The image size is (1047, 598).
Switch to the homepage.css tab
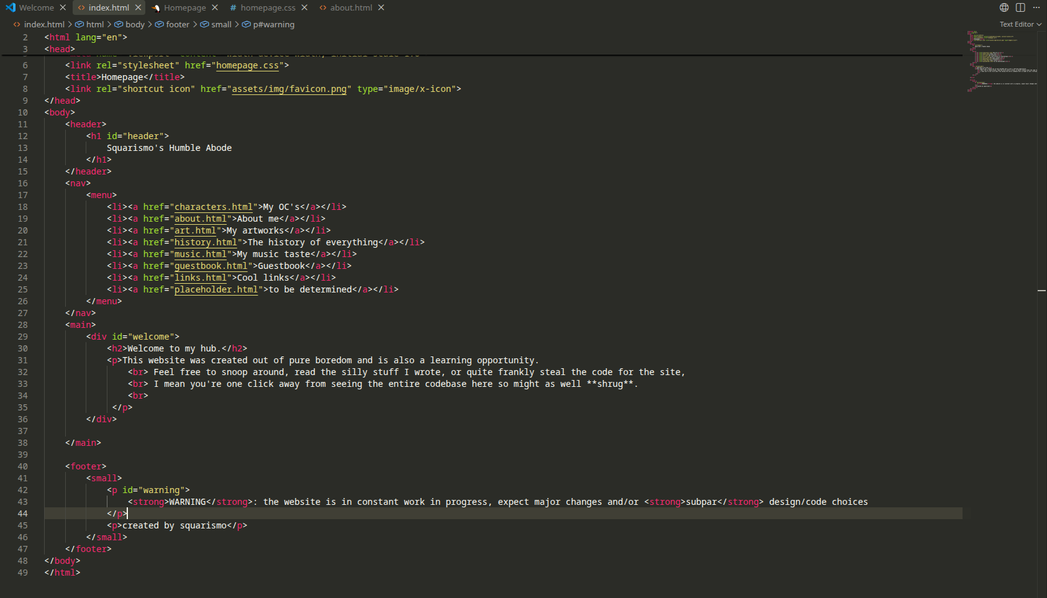(x=268, y=7)
